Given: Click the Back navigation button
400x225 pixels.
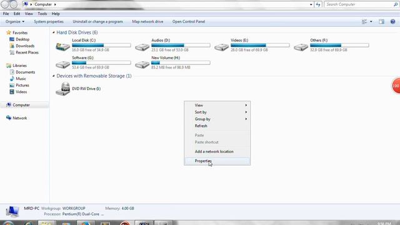Looking at the screenshot, I should [x=4, y=4].
